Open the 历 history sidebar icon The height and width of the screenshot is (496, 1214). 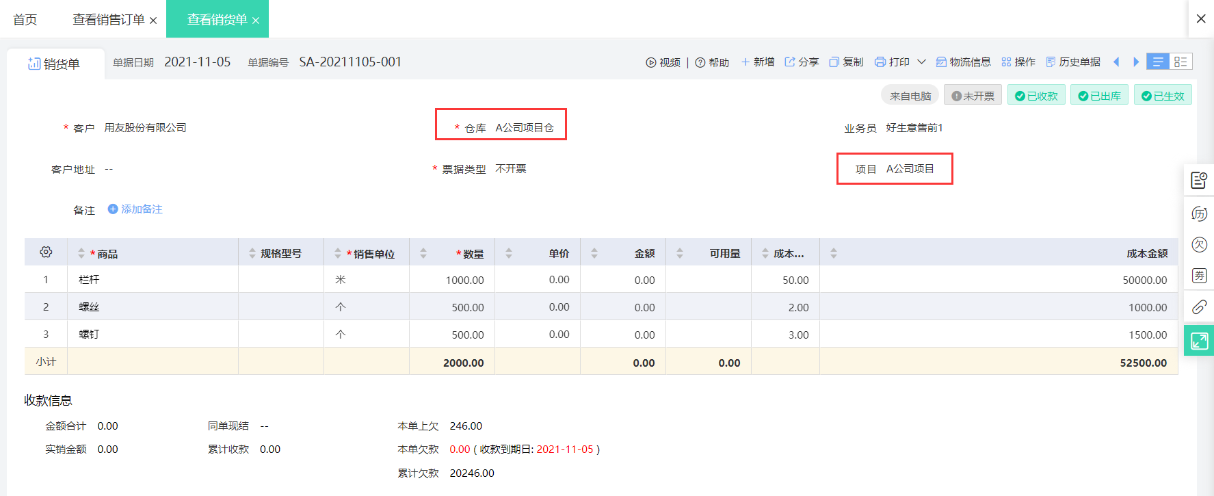click(x=1199, y=213)
